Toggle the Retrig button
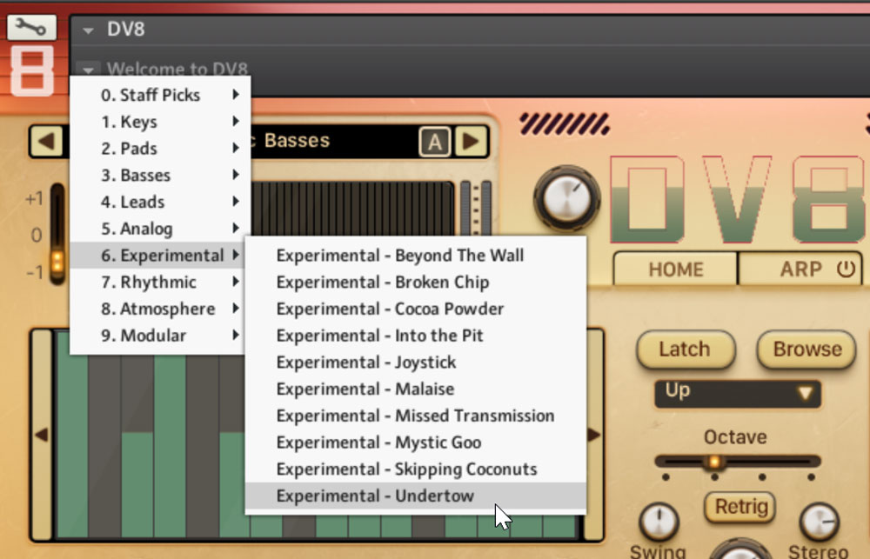The height and width of the screenshot is (559, 870). 740,506
